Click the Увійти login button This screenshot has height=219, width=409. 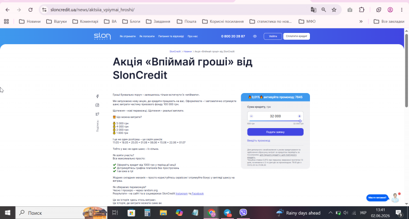click(273, 36)
